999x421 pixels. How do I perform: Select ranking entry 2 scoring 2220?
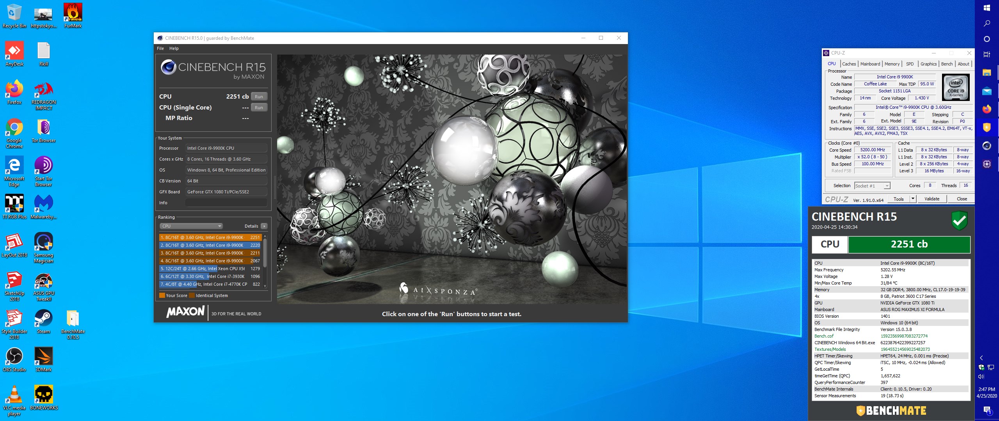(210, 245)
